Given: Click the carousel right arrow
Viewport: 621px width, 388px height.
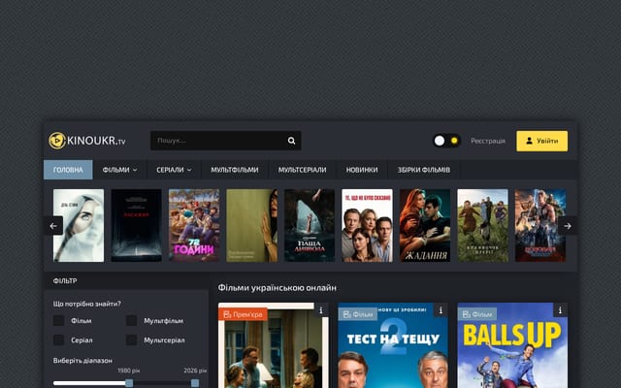Looking at the screenshot, I should [568, 226].
